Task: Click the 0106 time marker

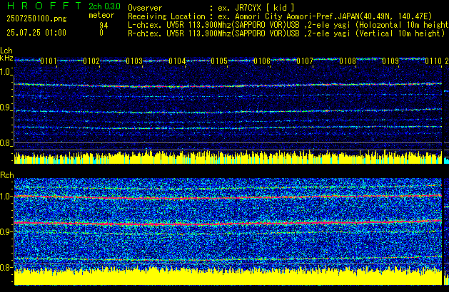Action: 262,61
